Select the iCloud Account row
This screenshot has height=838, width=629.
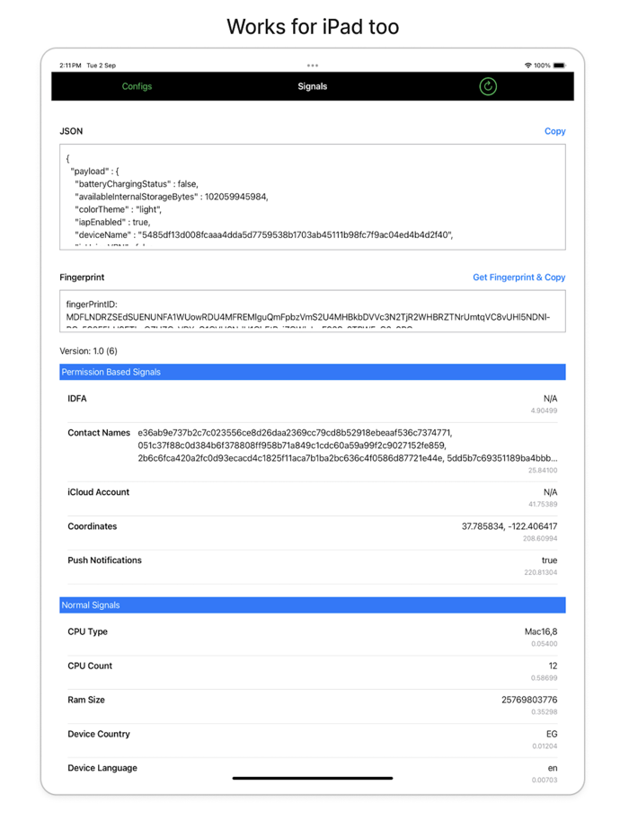[x=312, y=497]
